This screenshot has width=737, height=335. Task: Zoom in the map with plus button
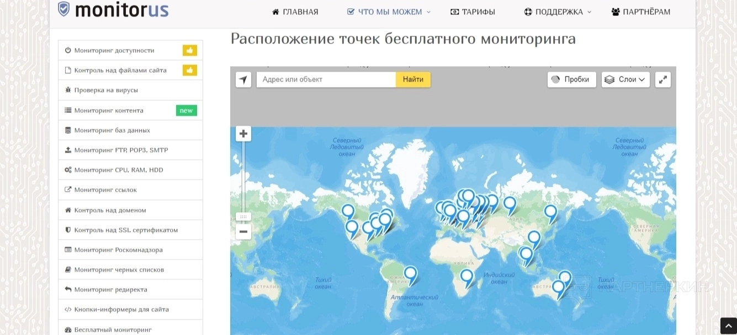pos(243,133)
